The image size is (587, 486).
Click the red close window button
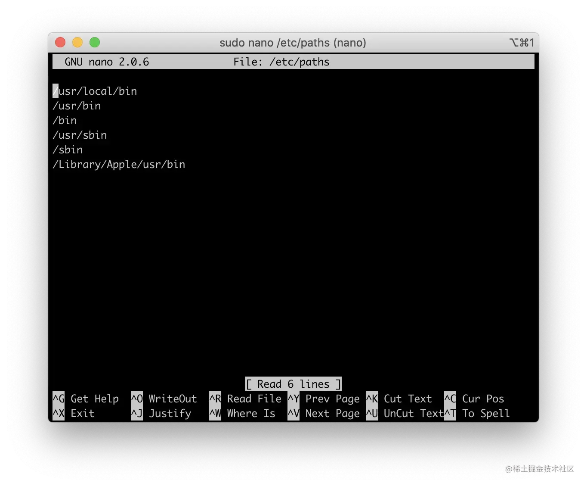tap(60, 42)
